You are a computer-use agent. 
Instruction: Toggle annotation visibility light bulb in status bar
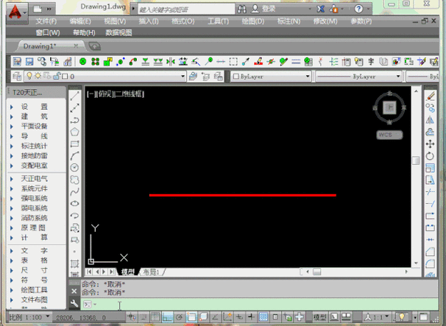click(x=402, y=316)
